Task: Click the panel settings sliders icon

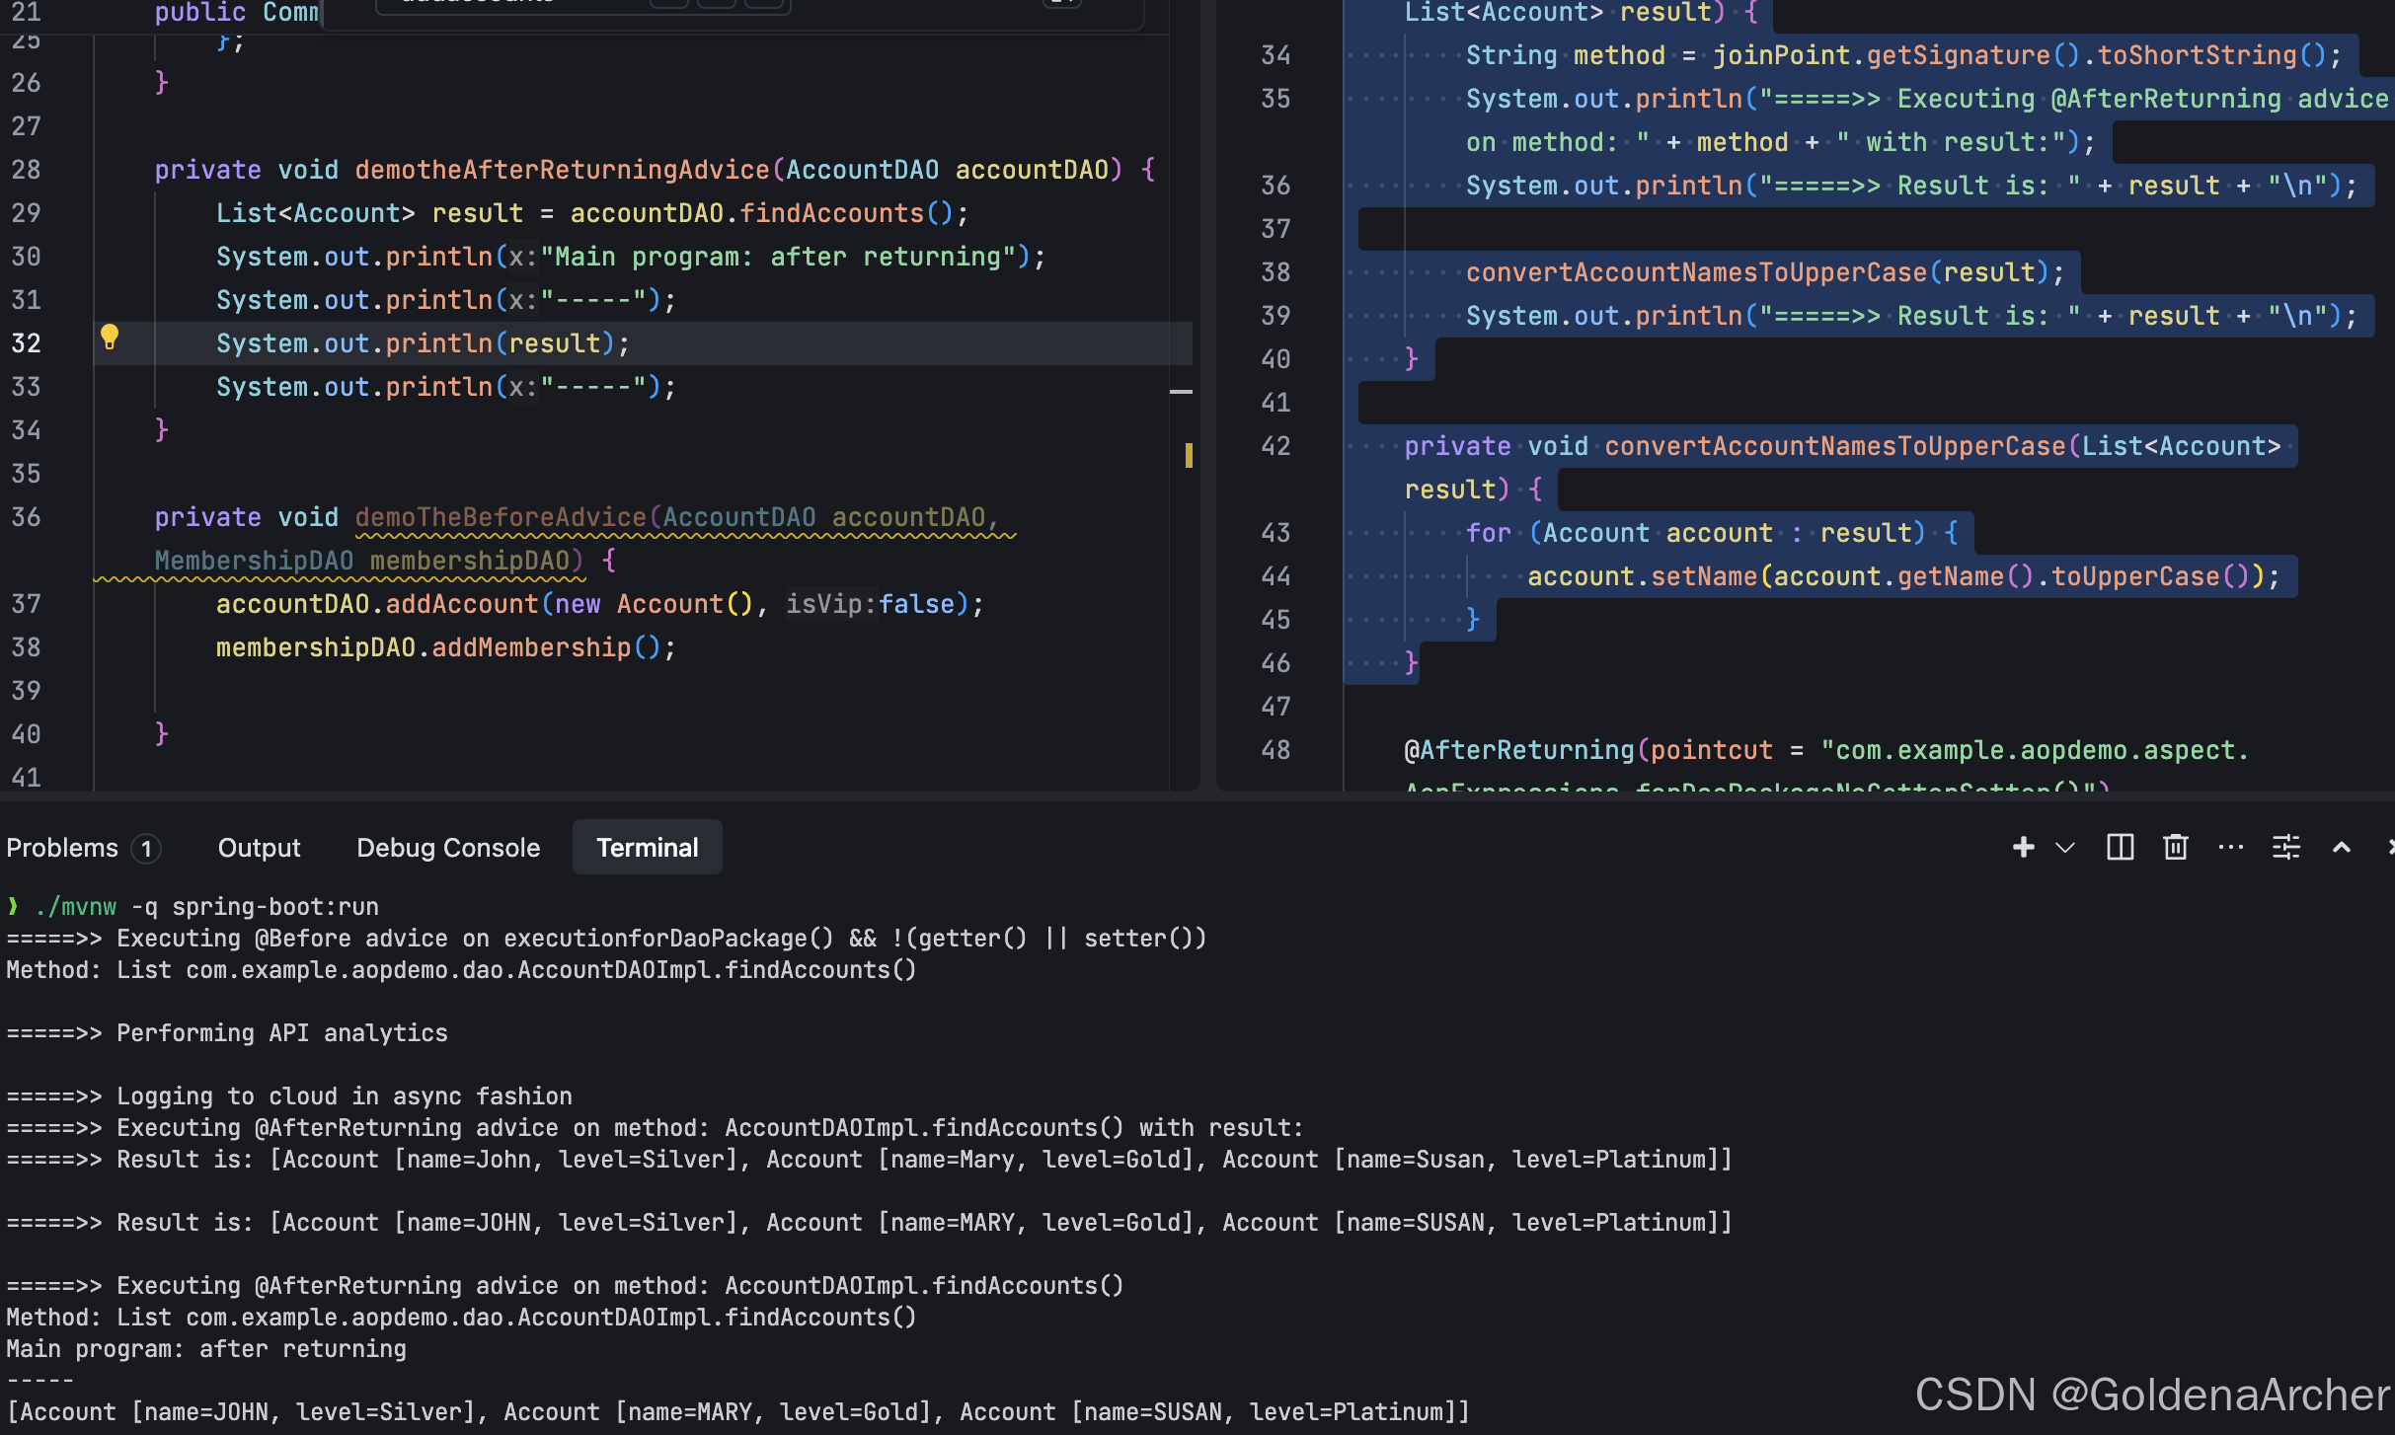Action: 2285,848
